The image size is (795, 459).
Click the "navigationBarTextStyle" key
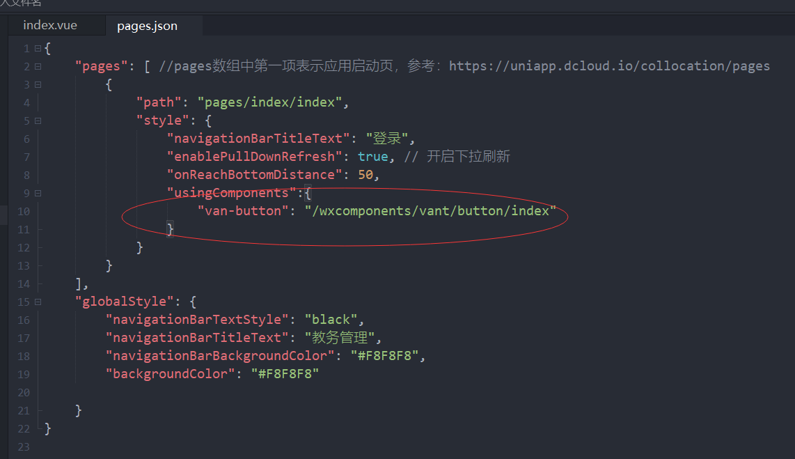pos(197,320)
